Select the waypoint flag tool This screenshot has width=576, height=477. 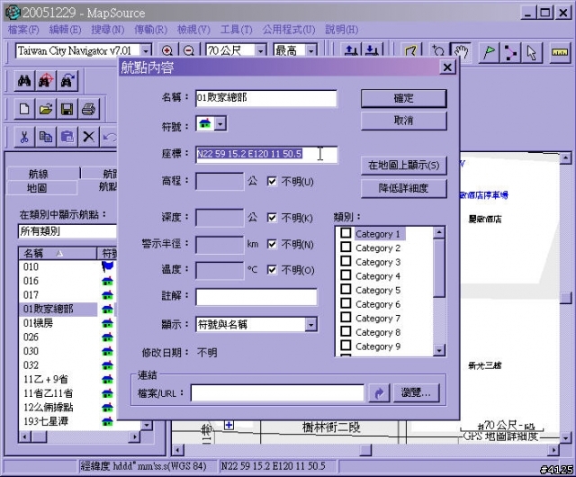[489, 52]
